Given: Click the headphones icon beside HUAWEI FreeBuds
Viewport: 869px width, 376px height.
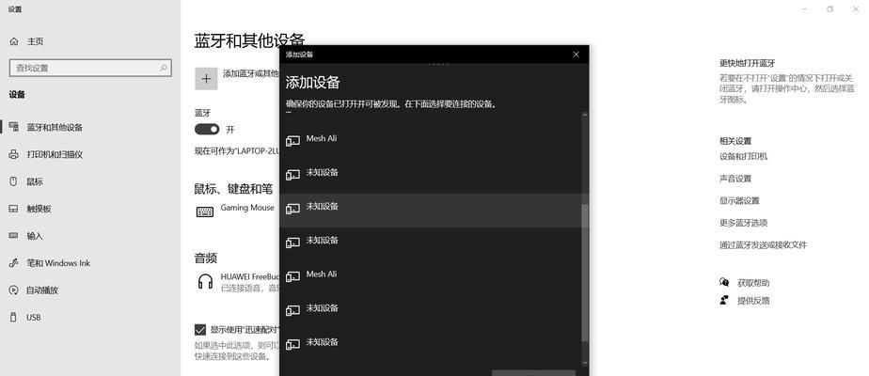Looking at the screenshot, I should click(x=205, y=281).
